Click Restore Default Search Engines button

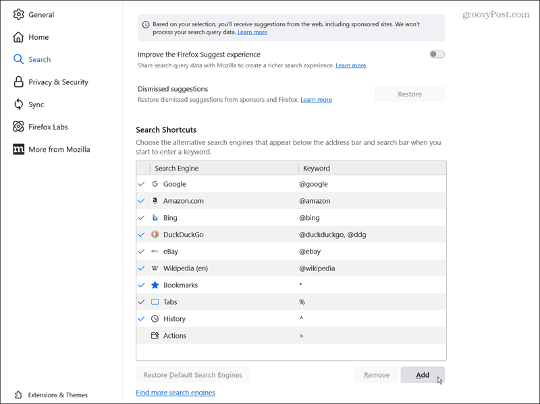pyautogui.click(x=192, y=375)
